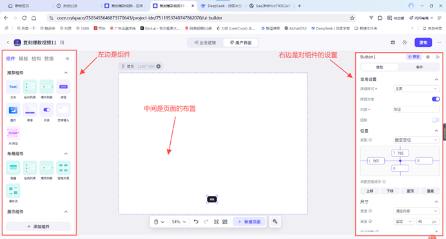The image size is (446, 239).
Task: Reload the browser page
Action: click(x=24, y=18)
